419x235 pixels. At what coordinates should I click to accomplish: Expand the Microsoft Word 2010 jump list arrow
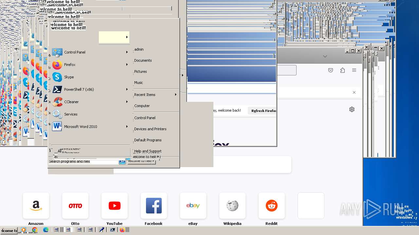pyautogui.click(x=127, y=127)
